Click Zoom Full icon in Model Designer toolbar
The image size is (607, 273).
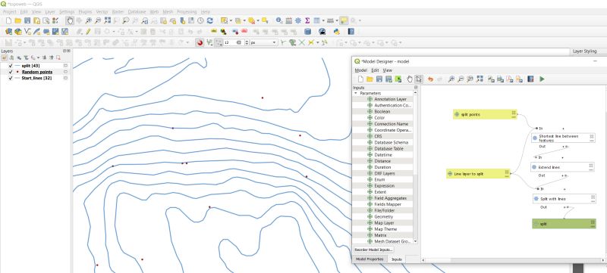coord(480,79)
